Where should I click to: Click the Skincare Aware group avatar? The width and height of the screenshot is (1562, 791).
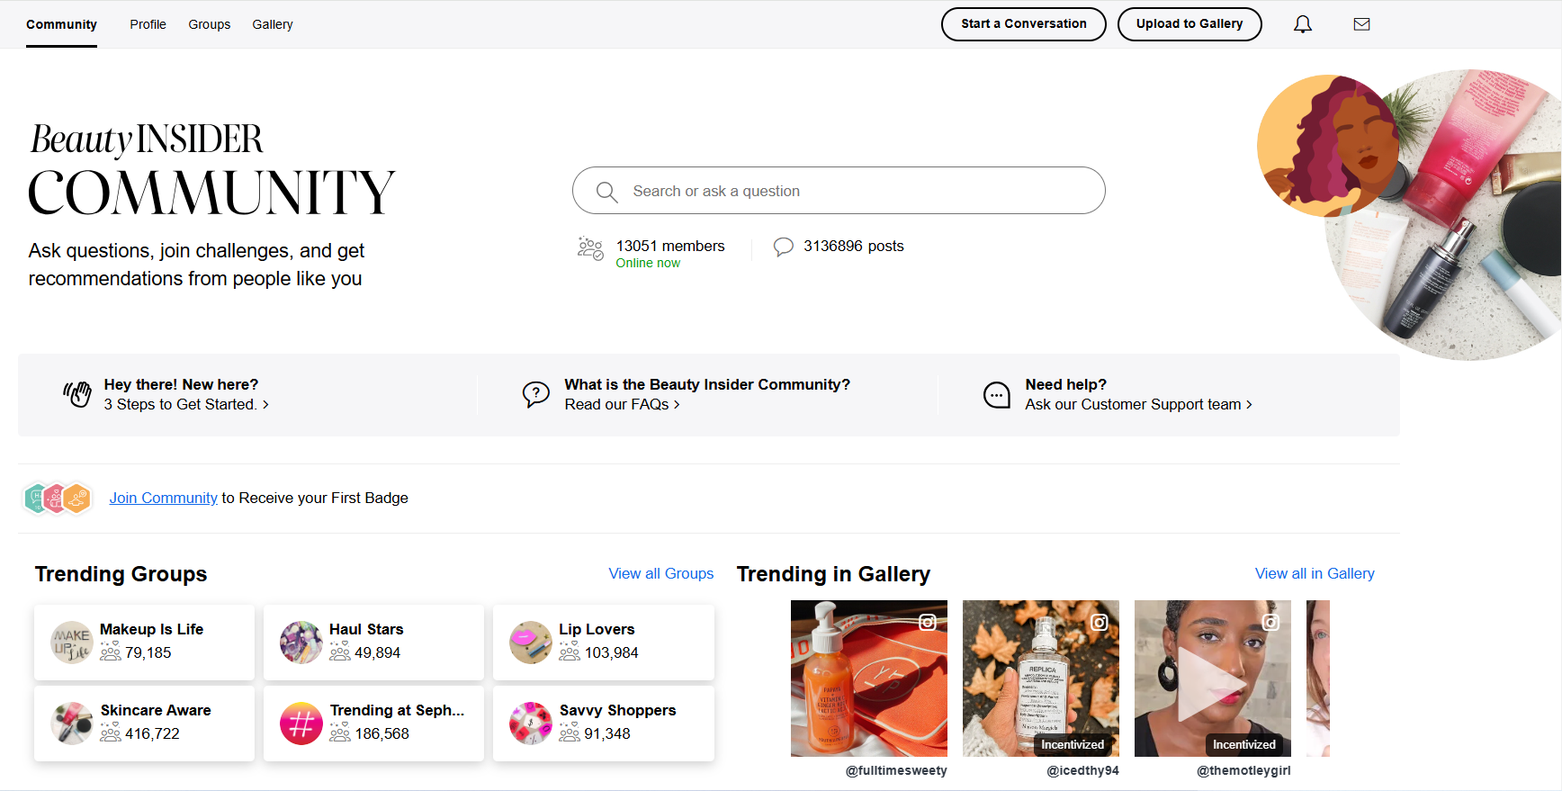pyautogui.click(x=72, y=724)
